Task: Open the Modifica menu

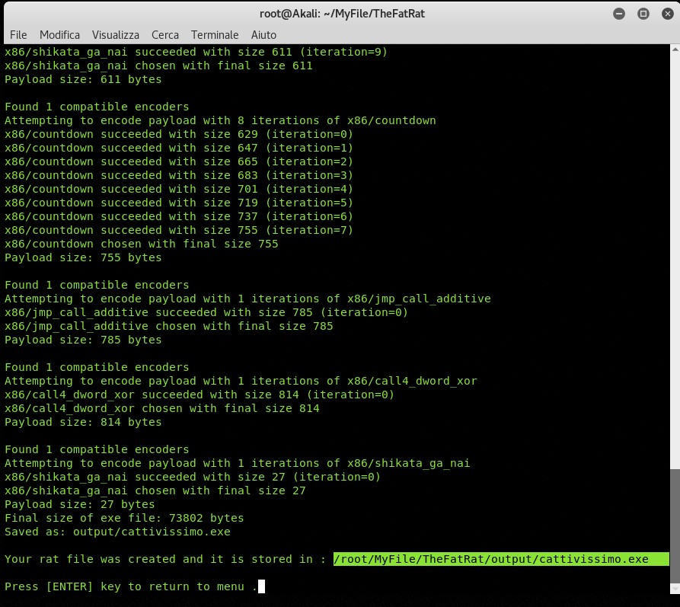Action: click(x=59, y=35)
